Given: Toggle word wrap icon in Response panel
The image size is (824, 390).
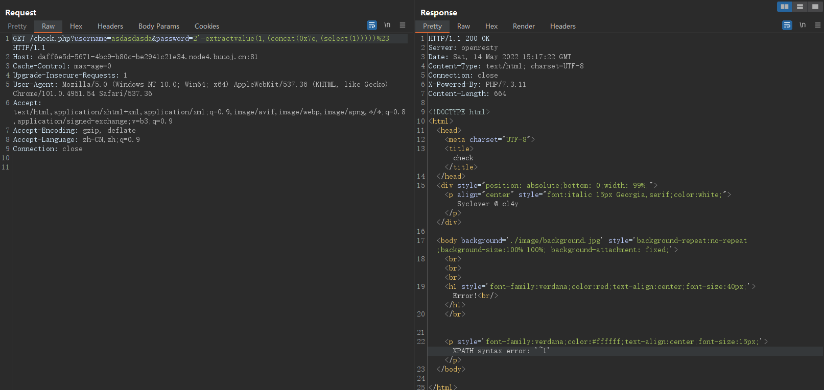Looking at the screenshot, I should coord(787,25).
